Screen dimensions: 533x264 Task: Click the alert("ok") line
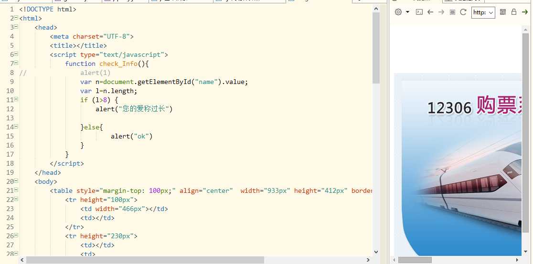pyautogui.click(x=131, y=136)
